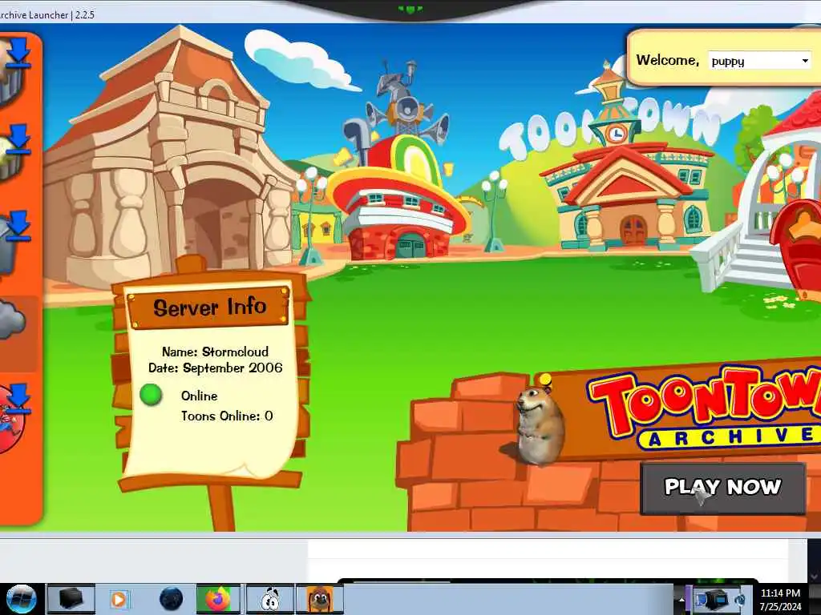Open the dark globe browser taskbar icon

pyautogui.click(x=172, y=599)
